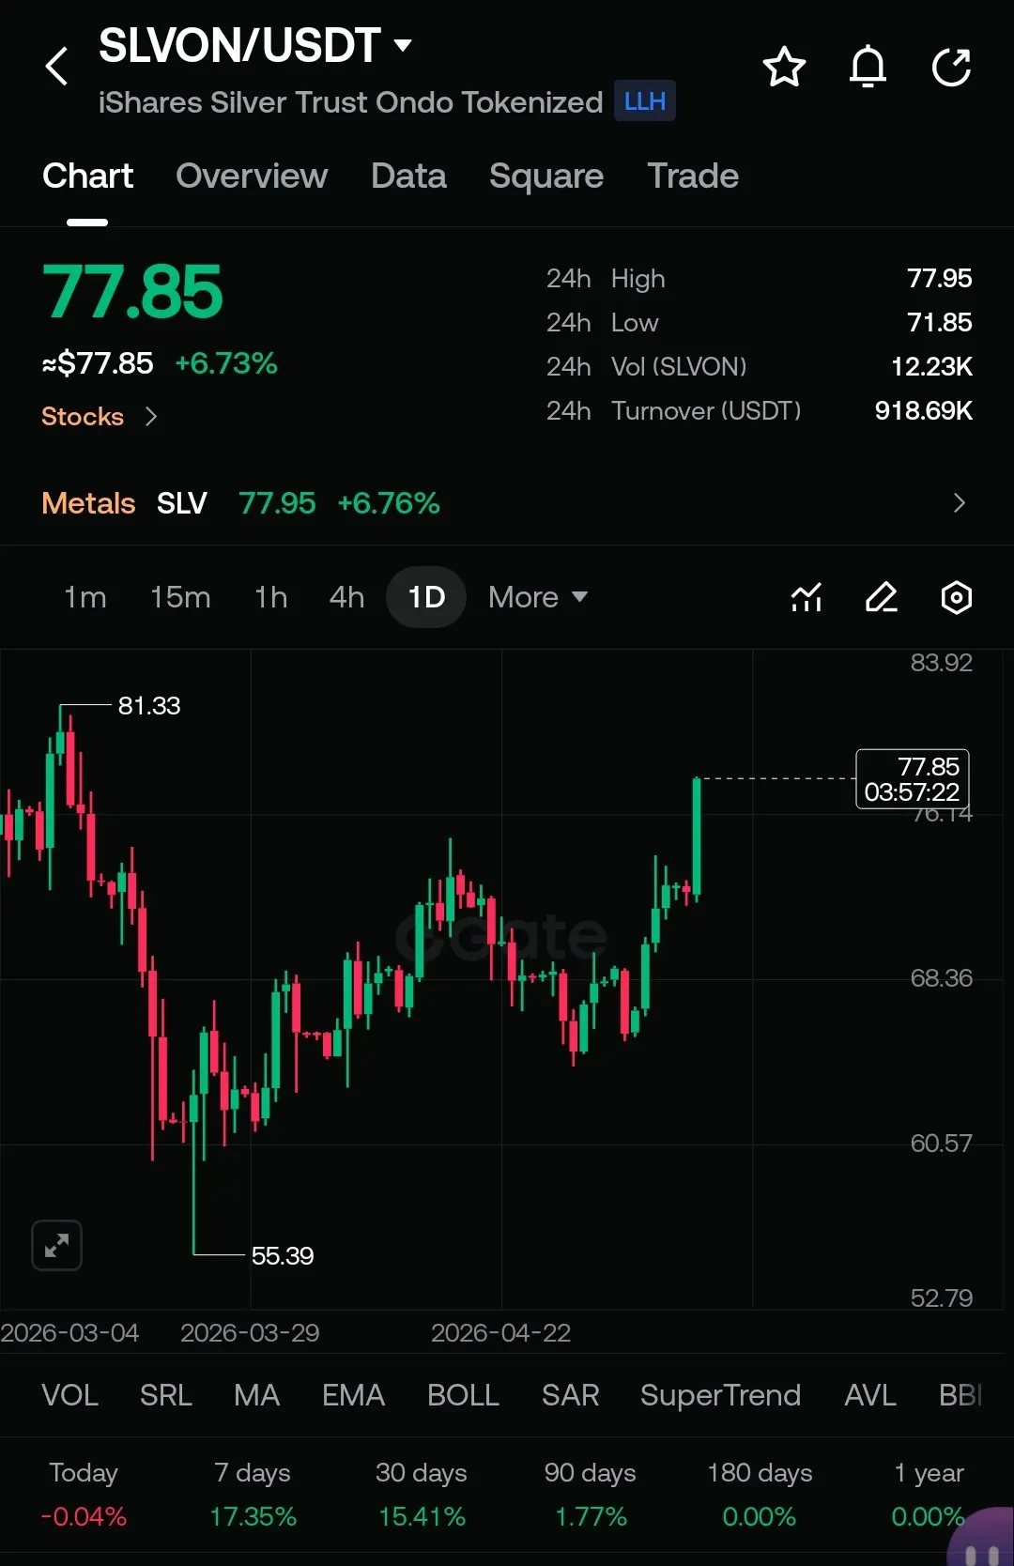Viewport: 1014px width, 1566px height.
Task: Open the Stocks category chevron
Action: 151,416
